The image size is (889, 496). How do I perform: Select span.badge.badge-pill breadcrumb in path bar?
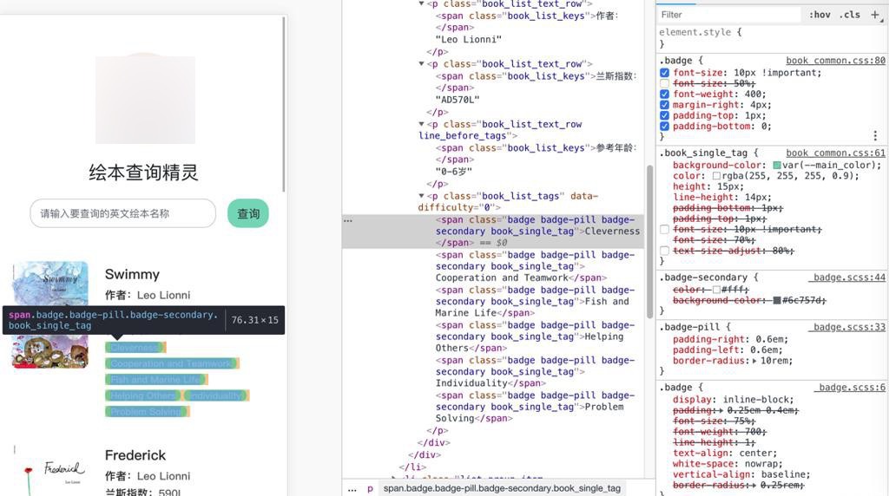point(502,489)
